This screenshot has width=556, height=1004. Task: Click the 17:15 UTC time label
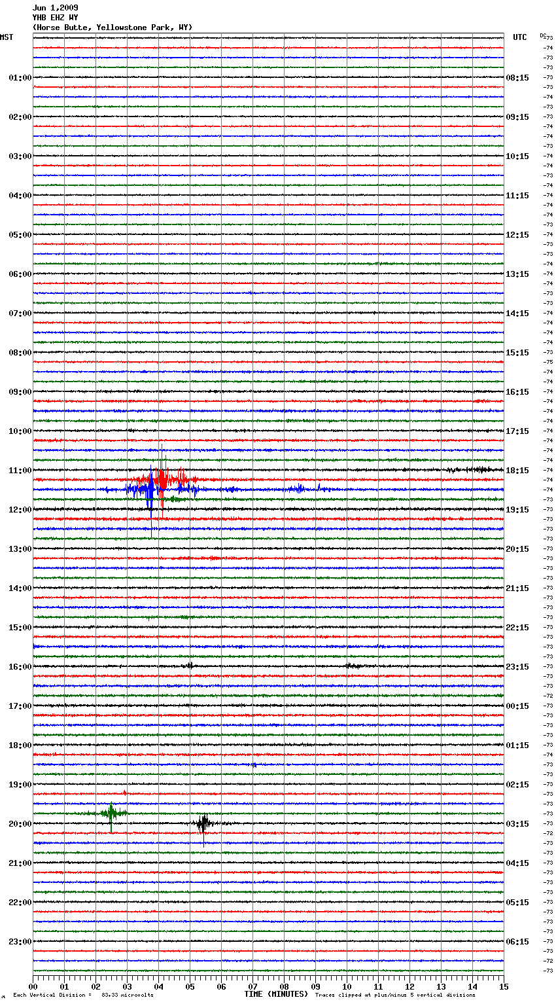[x=517, y=431]
